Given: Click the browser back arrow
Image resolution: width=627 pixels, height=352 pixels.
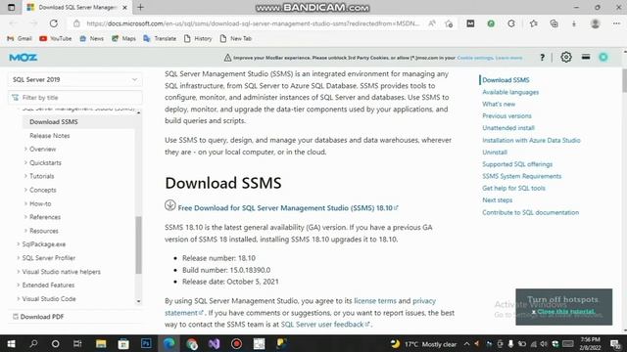Looking at the screenshot, I should (13, 23).
